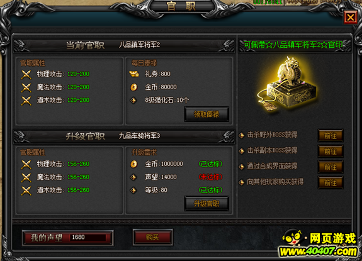This screenshot has height=261, width=362.
Task: Click the 礼券 gold ingot icon
Action: pyautogui.click(x=133, y=74)
